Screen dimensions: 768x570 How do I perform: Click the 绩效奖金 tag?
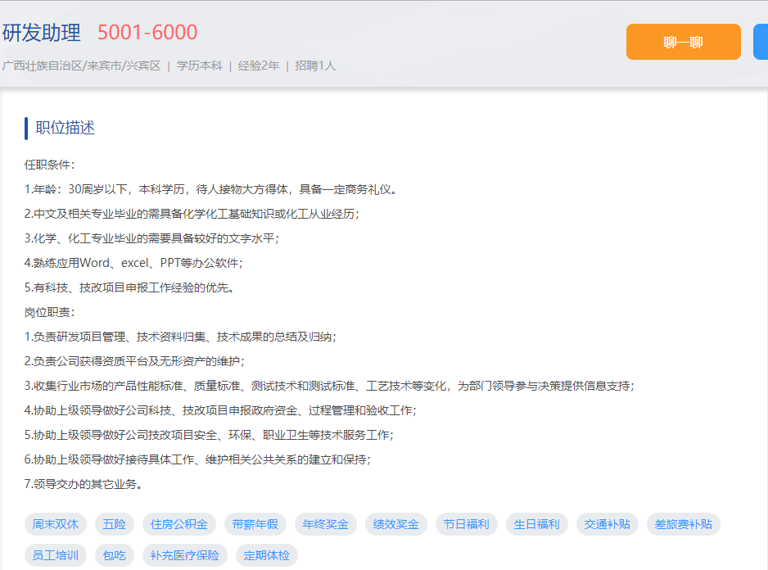pyautogui.click(x=396, y=524)
